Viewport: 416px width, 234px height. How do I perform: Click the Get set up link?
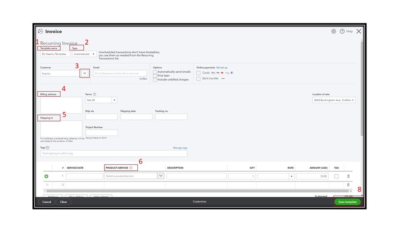pyautogui.click(x=222, y=67)
